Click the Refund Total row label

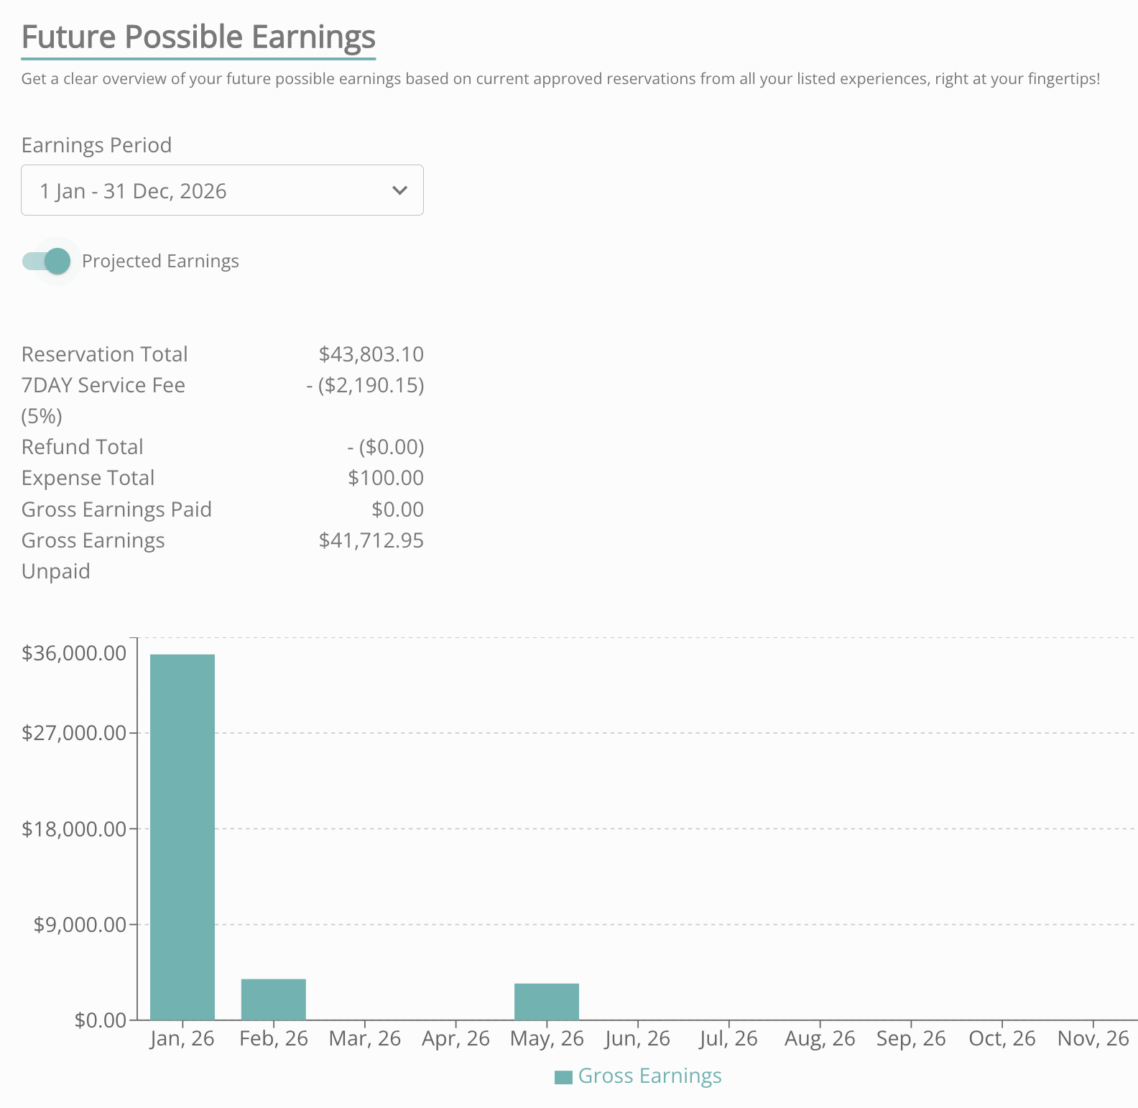coord(83,447)
